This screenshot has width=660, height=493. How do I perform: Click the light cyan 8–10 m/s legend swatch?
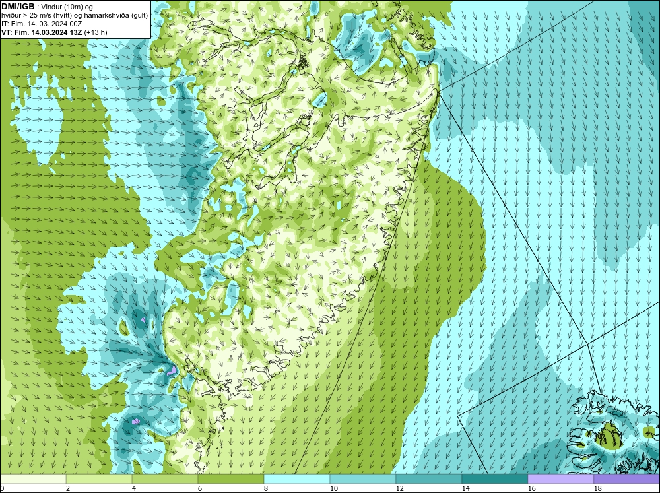[297, 478]
